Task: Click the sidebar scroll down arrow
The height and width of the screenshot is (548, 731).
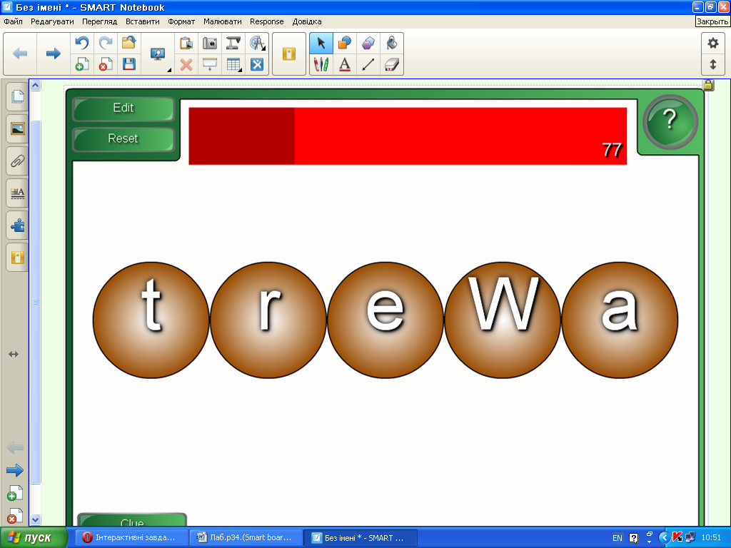Action: [36, 519]
